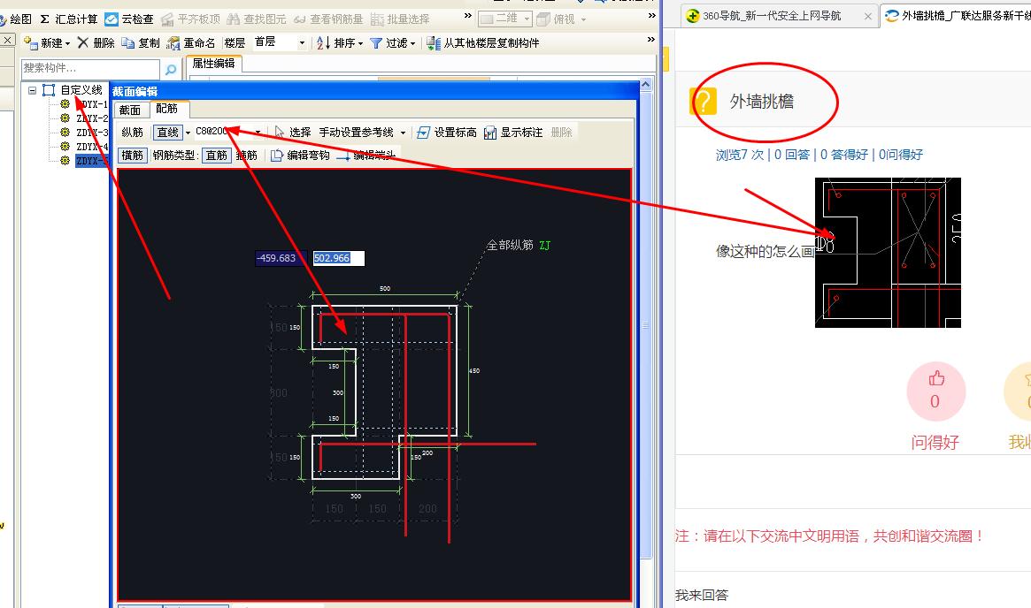
Task: Click the component search magnifier icon
Action: 170,69
